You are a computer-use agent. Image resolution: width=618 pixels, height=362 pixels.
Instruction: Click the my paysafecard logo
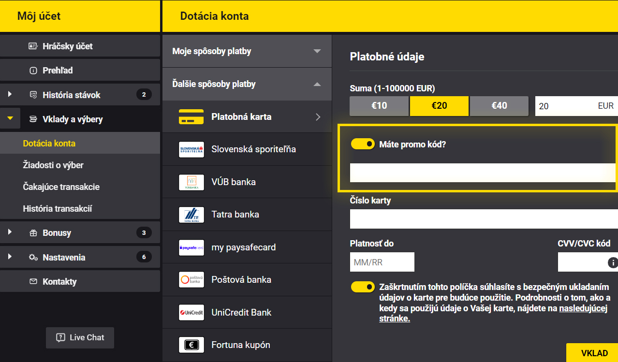tap(191, 247)
